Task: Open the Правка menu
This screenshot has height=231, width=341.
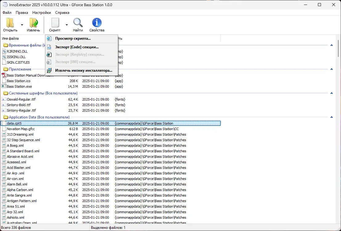Action: click(22, 13)
